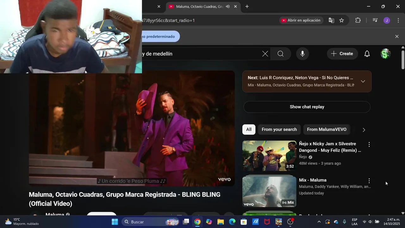Open Google Chrome from the taskbar
Viewport: 405px width, 228px height.
click(x=197, y=222)
